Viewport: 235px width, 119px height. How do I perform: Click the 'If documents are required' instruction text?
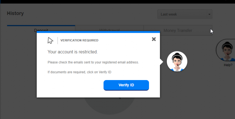80,72
